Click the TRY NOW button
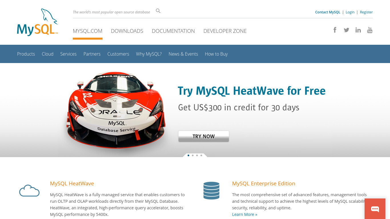390x219 pixels. pos(204,136)
